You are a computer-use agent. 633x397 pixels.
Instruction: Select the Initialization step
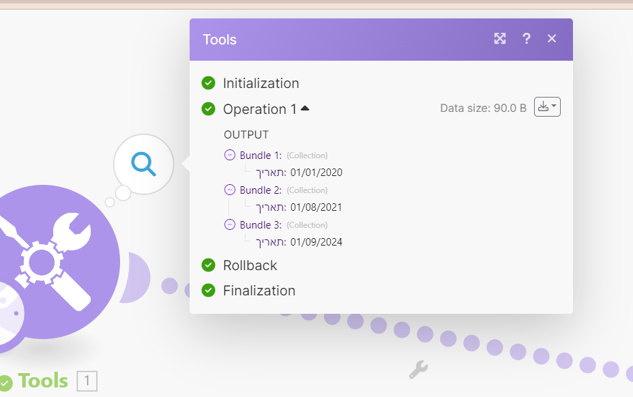coord(261,83)
